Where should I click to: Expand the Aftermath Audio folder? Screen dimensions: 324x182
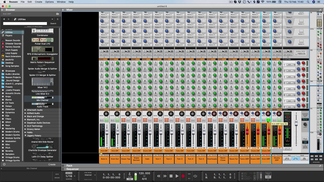tap(25, 110)
